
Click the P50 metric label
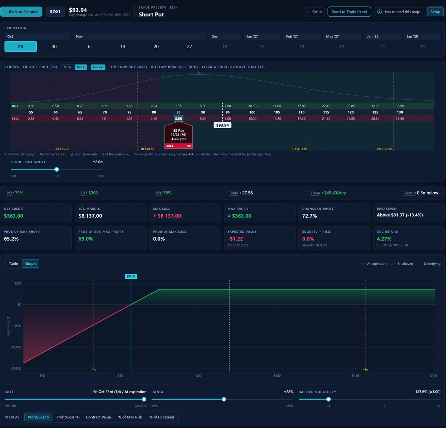[159, 193]
